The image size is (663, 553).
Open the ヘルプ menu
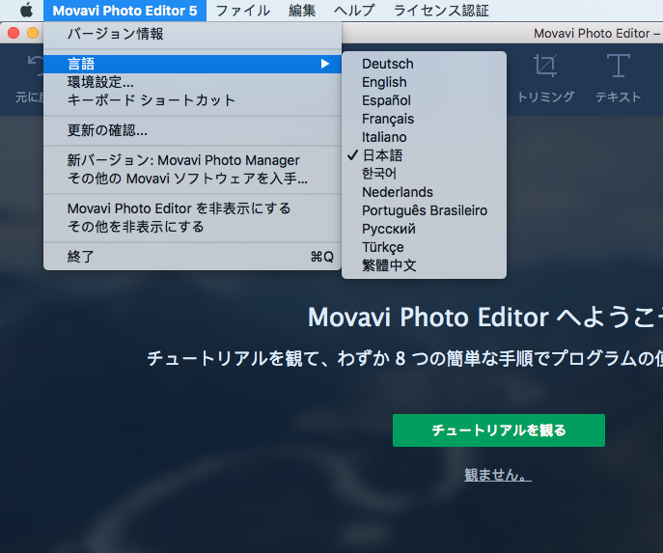(354, 11)
